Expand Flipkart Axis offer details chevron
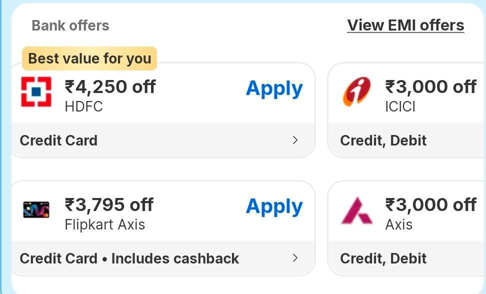This screenshot has width=486, height=294. 295,258
